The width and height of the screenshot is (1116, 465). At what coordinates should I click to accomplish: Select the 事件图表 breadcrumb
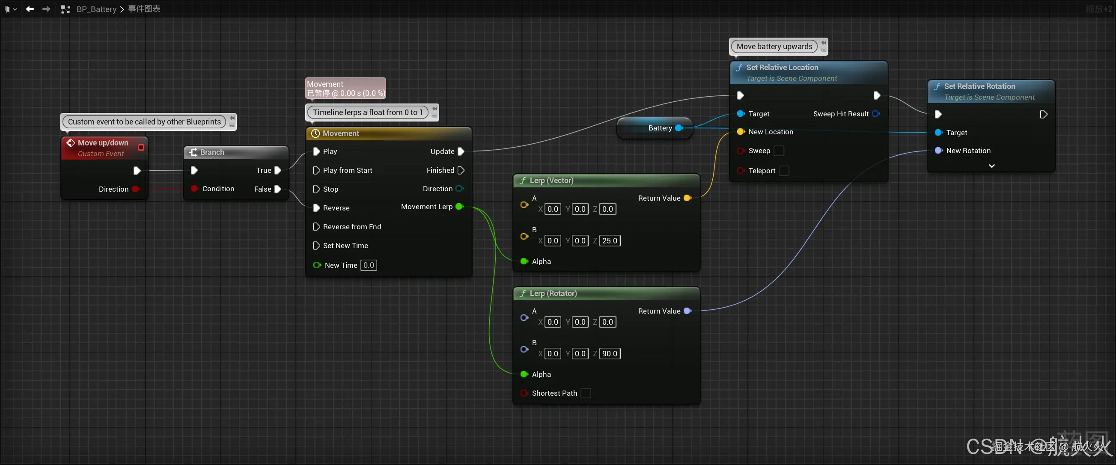[144, 9]
